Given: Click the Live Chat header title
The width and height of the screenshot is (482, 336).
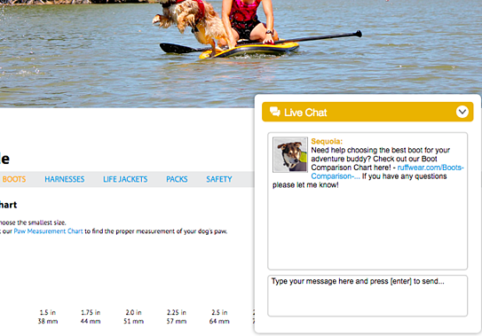Looking at the screenshot, I should tap(305, 113).
